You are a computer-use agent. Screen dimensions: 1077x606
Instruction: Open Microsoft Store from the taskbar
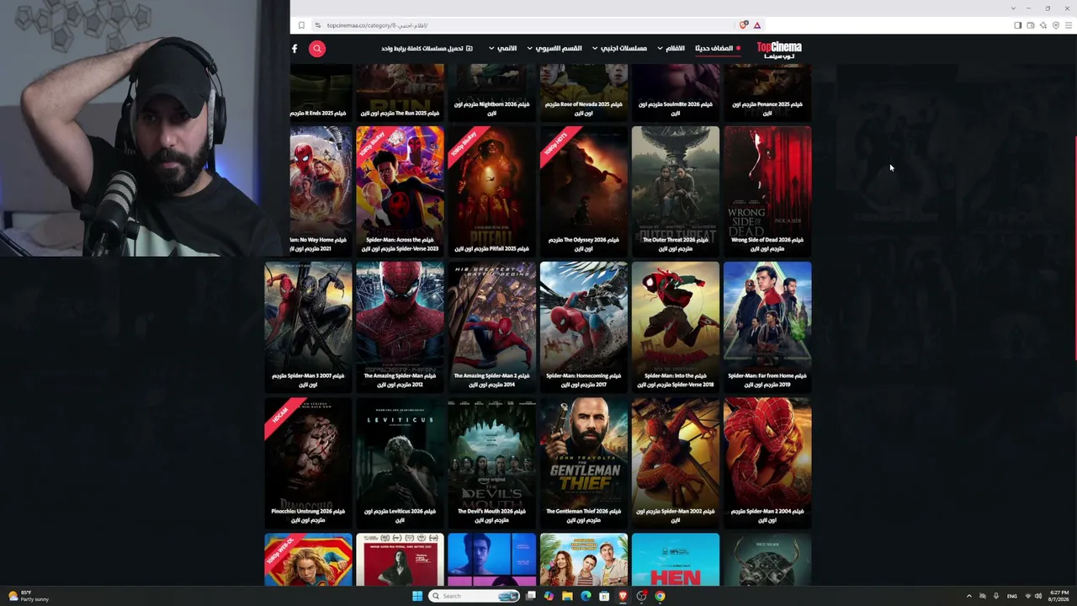[604, 596]
